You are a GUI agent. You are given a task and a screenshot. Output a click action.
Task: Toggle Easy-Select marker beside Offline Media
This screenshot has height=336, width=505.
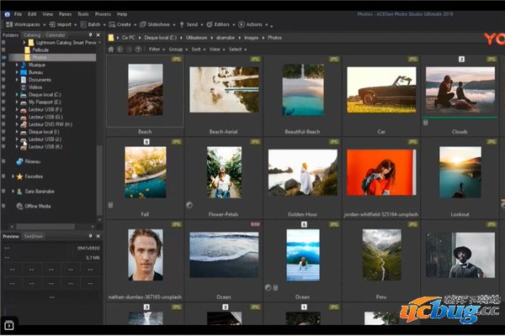pyautogui.click(x=4, y=206)
